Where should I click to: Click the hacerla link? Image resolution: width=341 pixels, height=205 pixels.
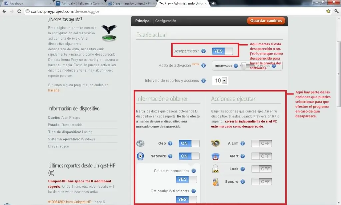54,90
